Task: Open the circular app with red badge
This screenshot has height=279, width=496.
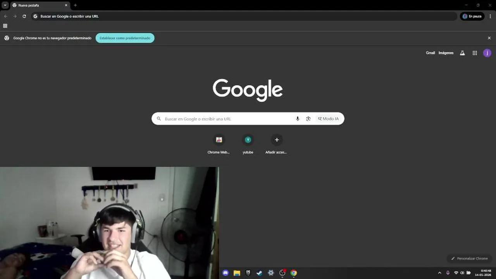Action: [x=282, y=273]
